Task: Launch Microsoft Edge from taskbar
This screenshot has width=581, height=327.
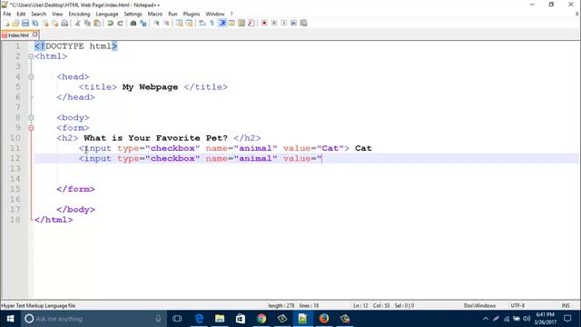Action: pos(199,319)
